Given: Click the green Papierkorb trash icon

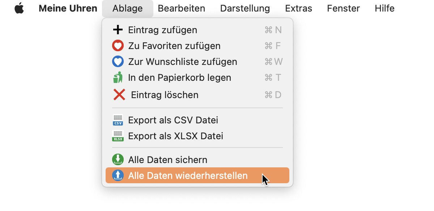Looking at the screenshot, I should 118,78.
